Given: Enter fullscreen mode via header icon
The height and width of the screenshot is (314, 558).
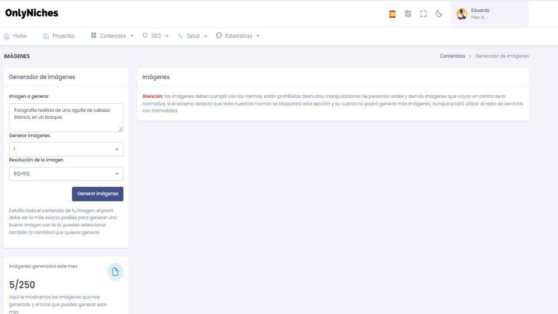Looking at the screenshot, I should 423,14.
